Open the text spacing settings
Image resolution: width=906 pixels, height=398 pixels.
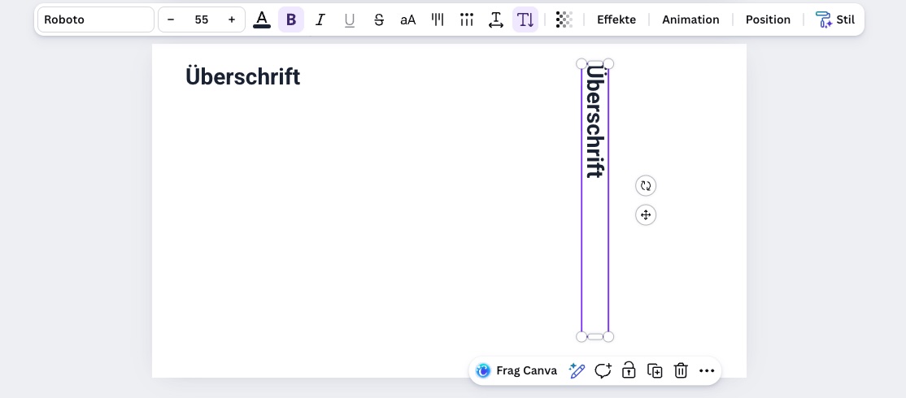pyautogui.click(x=496, y=19)
